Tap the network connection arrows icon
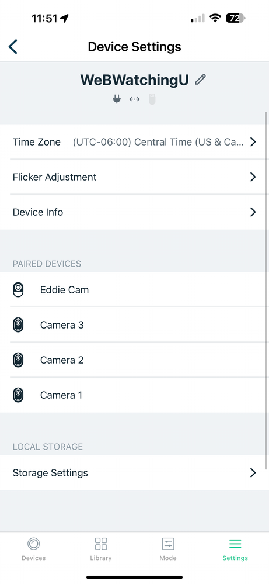The height and width of the screenshot is (584, 269). click(134, 99)
